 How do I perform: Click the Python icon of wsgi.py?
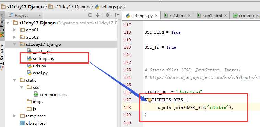[x=29, y=73]
